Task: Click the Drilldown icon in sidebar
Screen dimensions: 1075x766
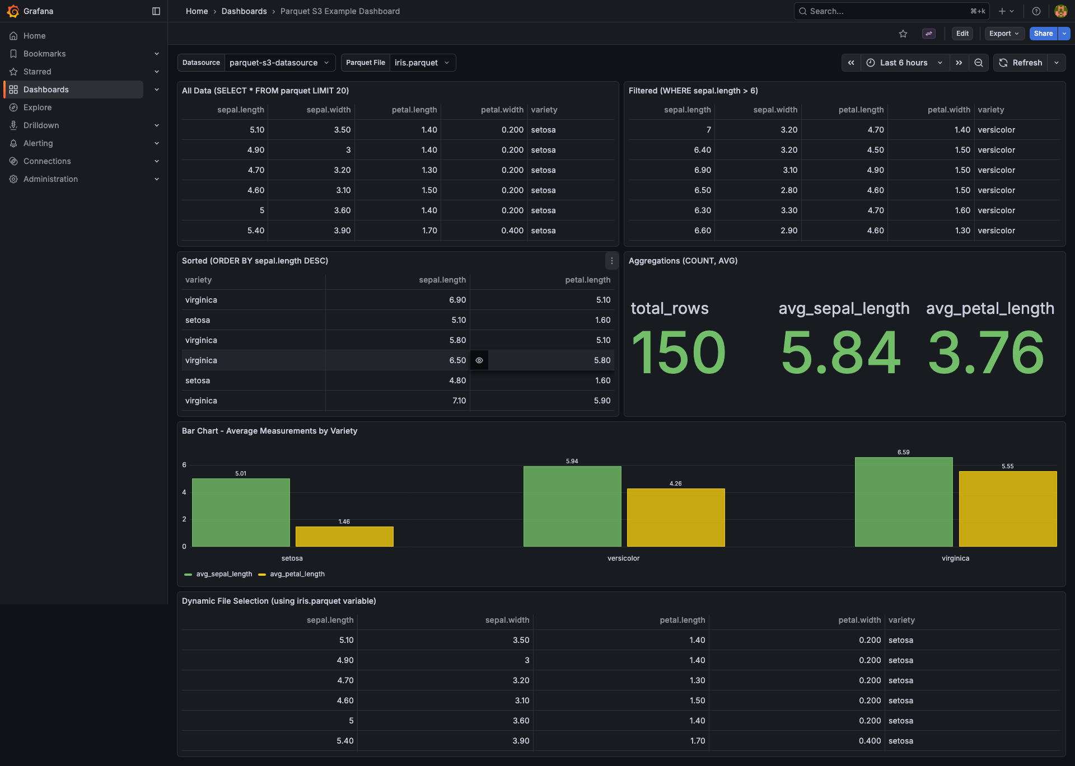Action: pos(13,125)
